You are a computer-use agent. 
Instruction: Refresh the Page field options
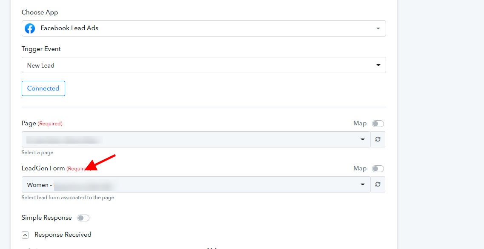tap(378, 139)
